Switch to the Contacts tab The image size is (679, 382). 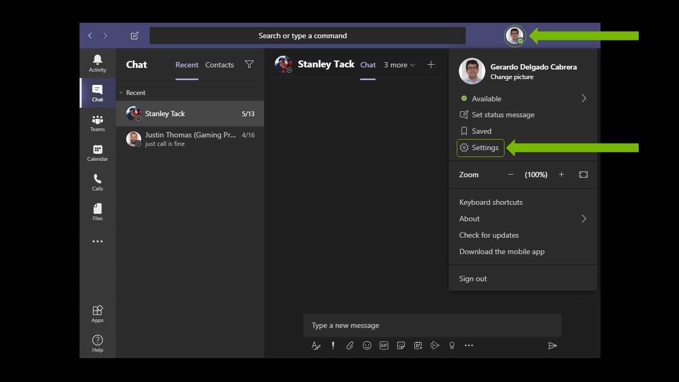click(220, 65)
